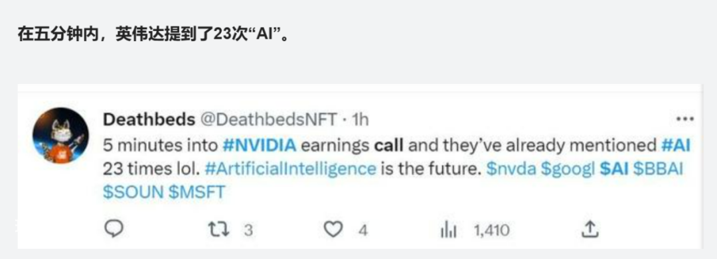Click the Deathbeds cat avatar

pos(61,135)
